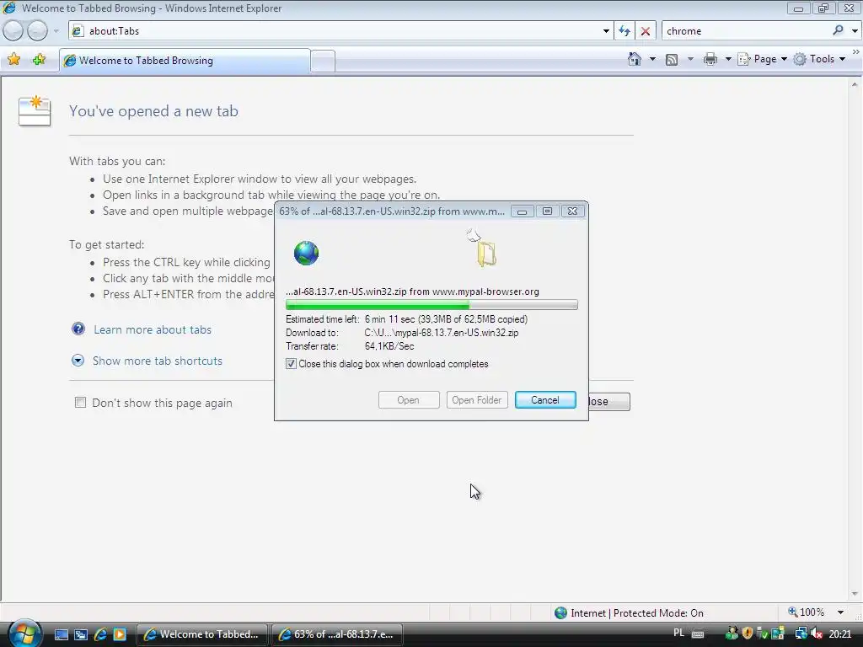The image size is (863, 647).
Task: Open the Favorites Center star icon
Action: click(14, 60)
